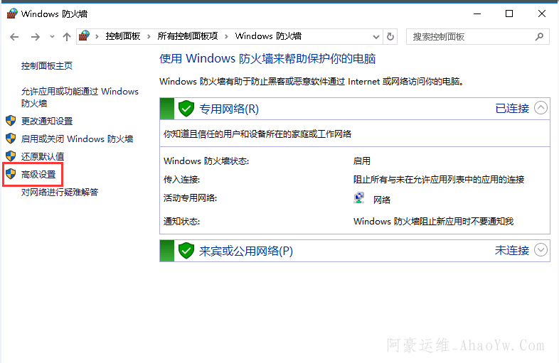Open 高级设置 link

[38, 175]
